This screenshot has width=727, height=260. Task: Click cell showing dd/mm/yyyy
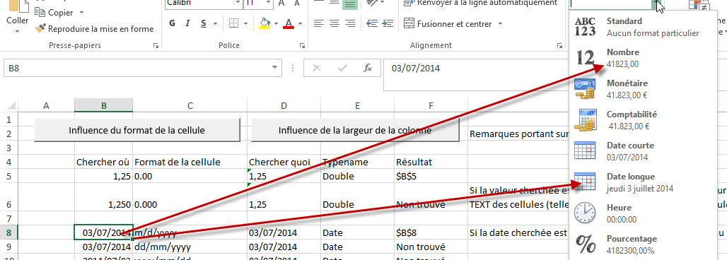pos(190,247)
